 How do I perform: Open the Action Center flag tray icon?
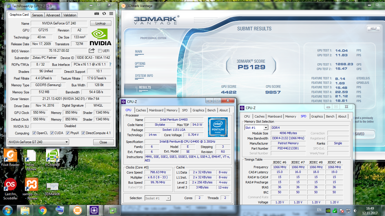point(342,210)
